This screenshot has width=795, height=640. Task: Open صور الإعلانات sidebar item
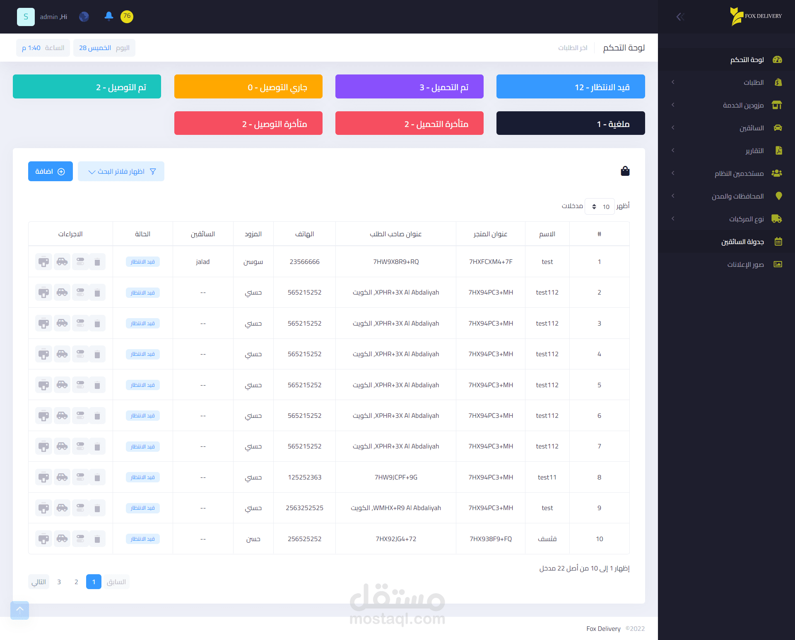click(x=745, y=264)
